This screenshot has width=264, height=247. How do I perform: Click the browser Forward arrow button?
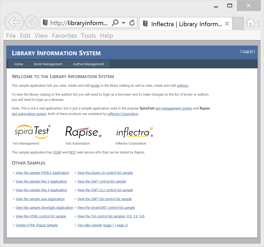point(32,22)
